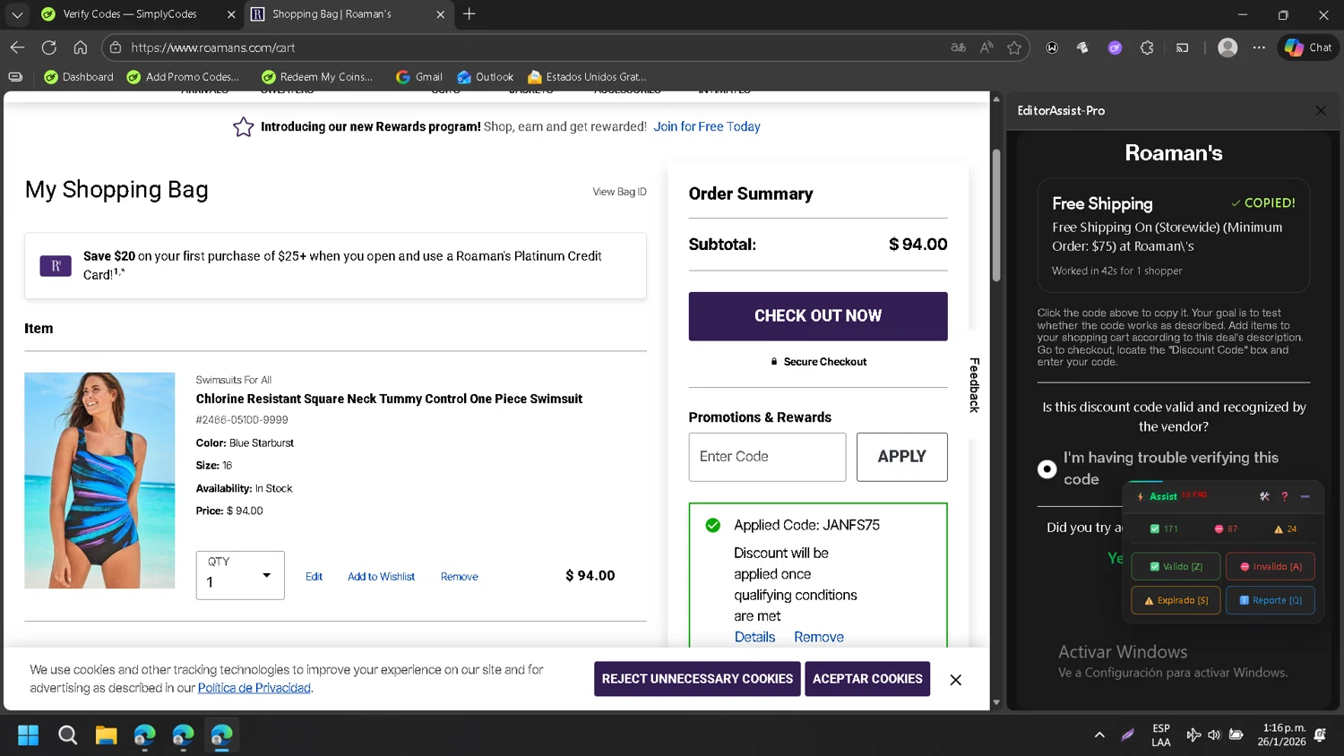Switch to the Verify Codes SimplyCodes tab
The height and width of the screenshot is (756, 1344).
[130, 14]
